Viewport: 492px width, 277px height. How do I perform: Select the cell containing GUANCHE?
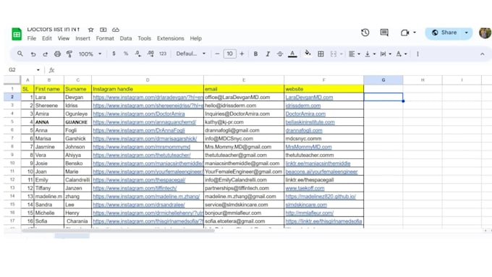(x=77, y=122)
